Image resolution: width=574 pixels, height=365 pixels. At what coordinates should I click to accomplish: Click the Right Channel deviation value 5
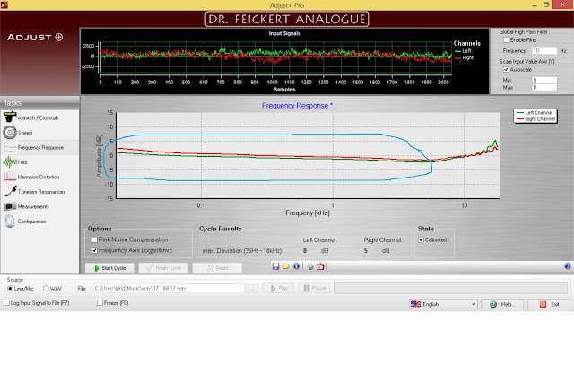click(x=365, y=251)
